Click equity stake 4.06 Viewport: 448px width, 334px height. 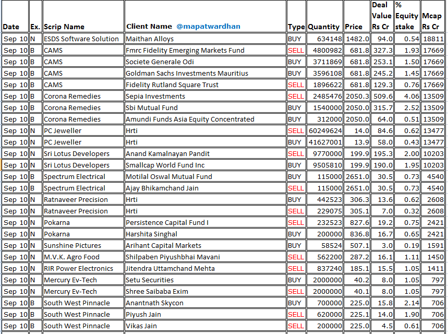click(x=407, y=96)
